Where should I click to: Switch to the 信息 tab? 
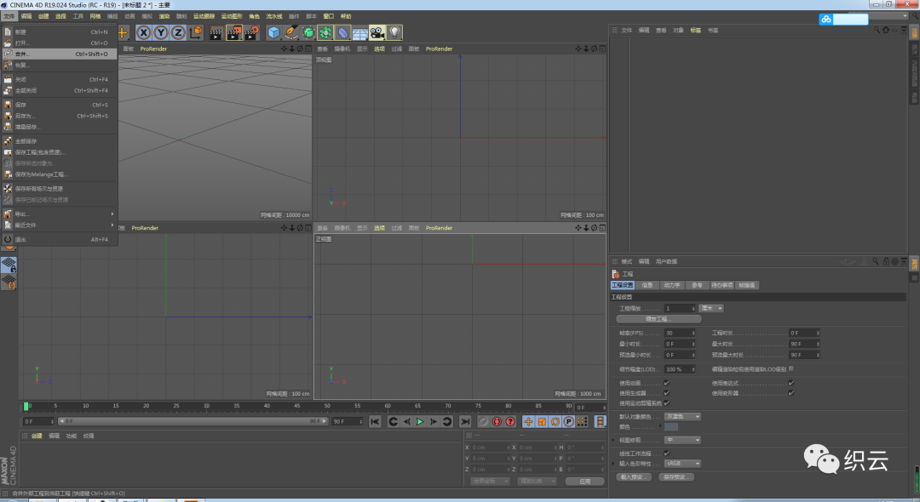[x=647, y=285]
